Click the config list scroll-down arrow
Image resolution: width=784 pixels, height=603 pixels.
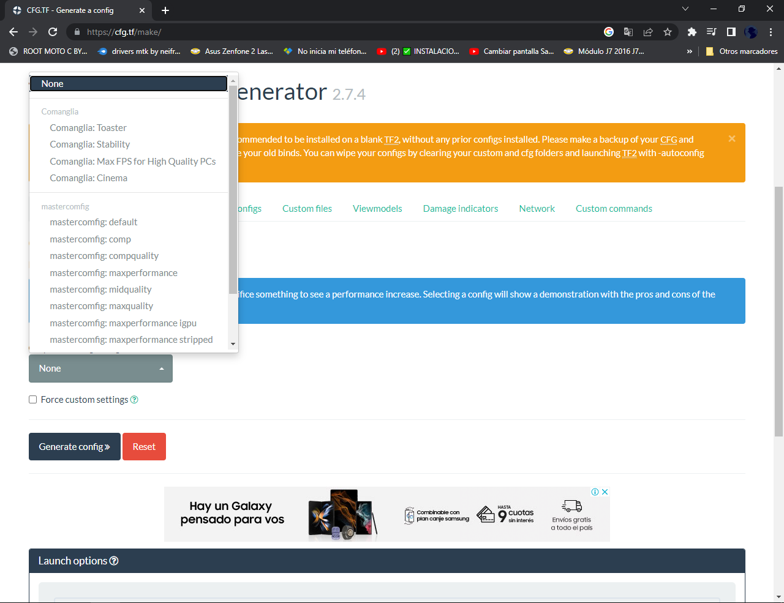pyautogui.click(x=233, y=344)
